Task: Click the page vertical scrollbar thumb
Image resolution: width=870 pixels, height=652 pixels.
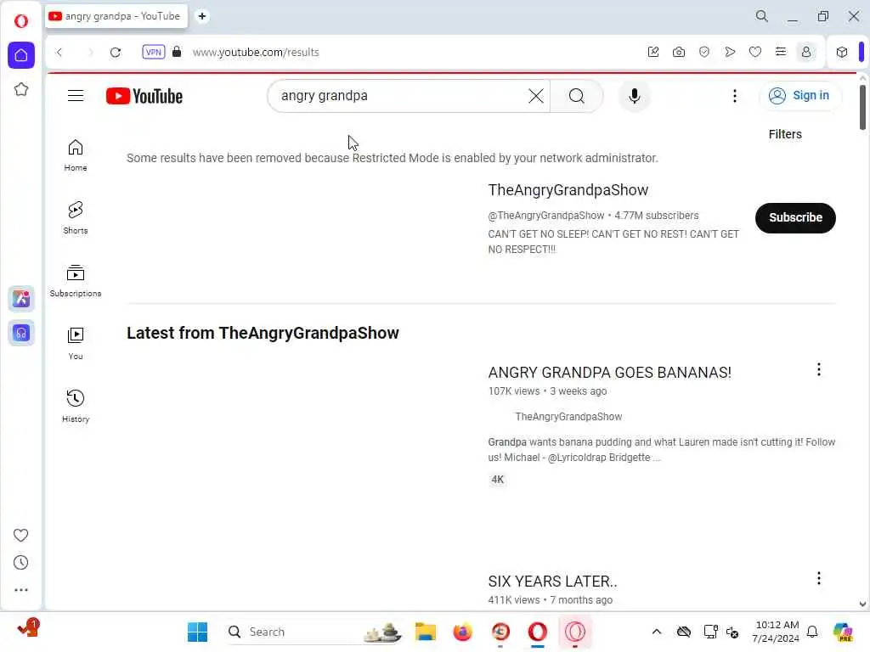Action: (x=862, y=107)
